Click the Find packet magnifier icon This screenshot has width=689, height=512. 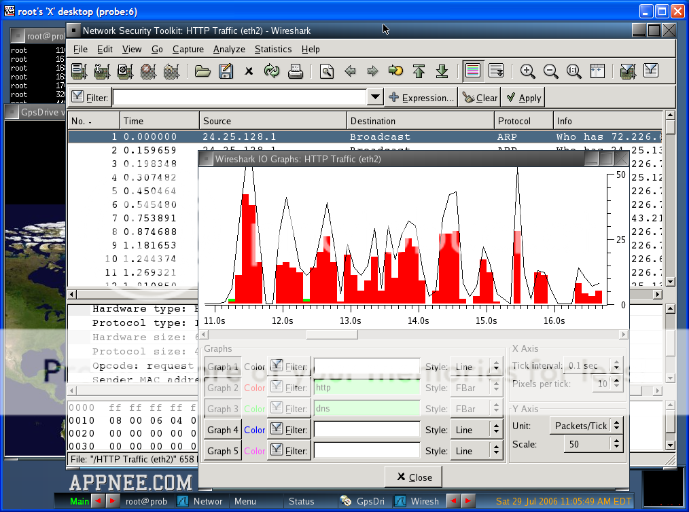[x=327, y=71]
